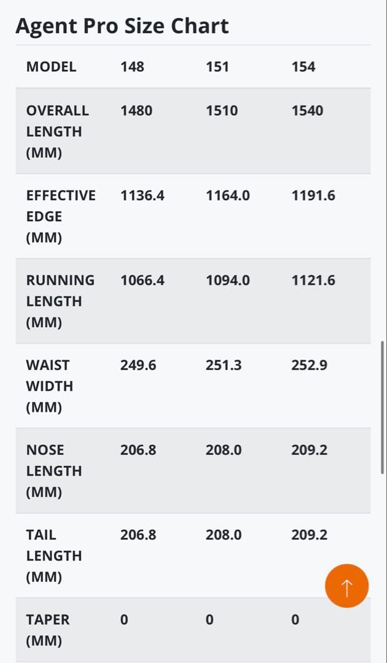Select the 1121.6 running length value

pyautogui.click(x=313, y=281)
